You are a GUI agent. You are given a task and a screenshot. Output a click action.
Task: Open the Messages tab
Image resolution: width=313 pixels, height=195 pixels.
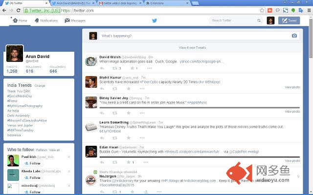75,20
